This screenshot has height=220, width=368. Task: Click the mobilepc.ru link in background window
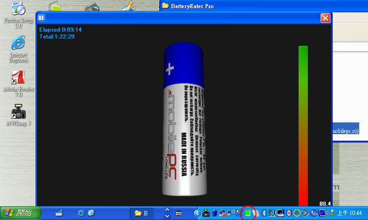[346, 131]
